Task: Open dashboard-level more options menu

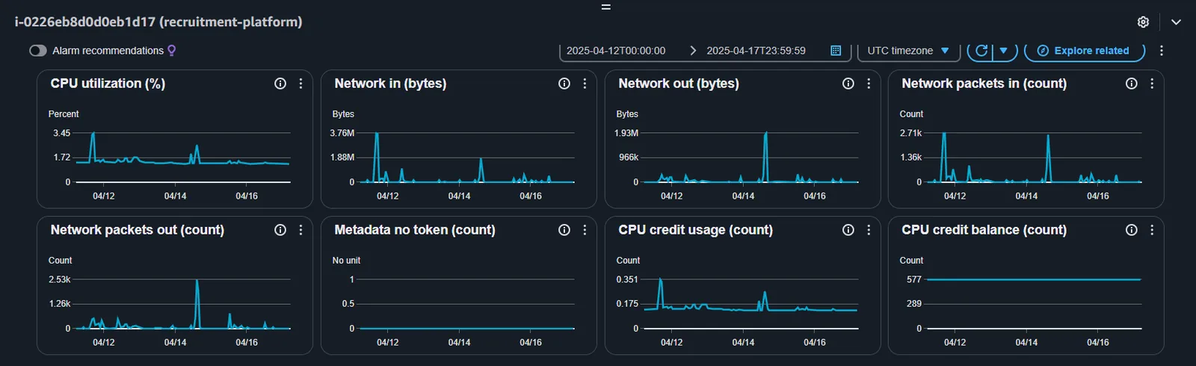Action: click(1161, 51)
